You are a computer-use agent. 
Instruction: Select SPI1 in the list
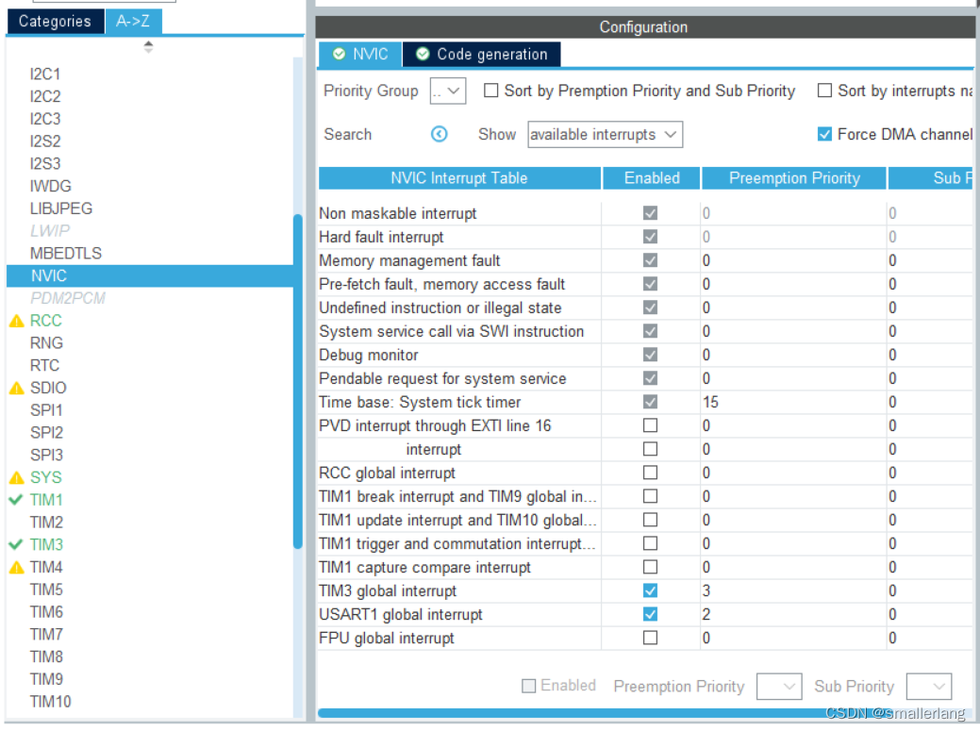pyautogui.click(x=47, y=410)
